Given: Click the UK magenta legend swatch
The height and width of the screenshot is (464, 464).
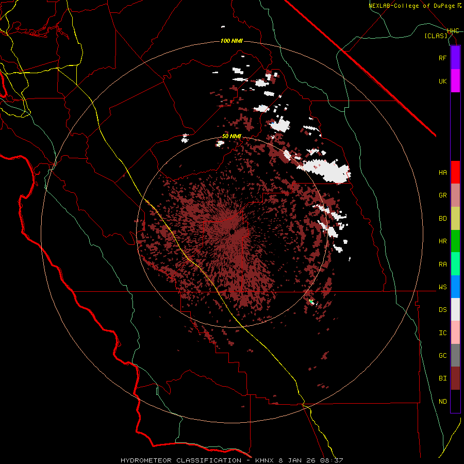Looking at the screenshot, I should pos(455,81).
